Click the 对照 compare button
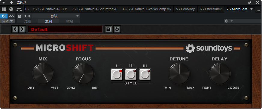 click(x=27, y=21)
